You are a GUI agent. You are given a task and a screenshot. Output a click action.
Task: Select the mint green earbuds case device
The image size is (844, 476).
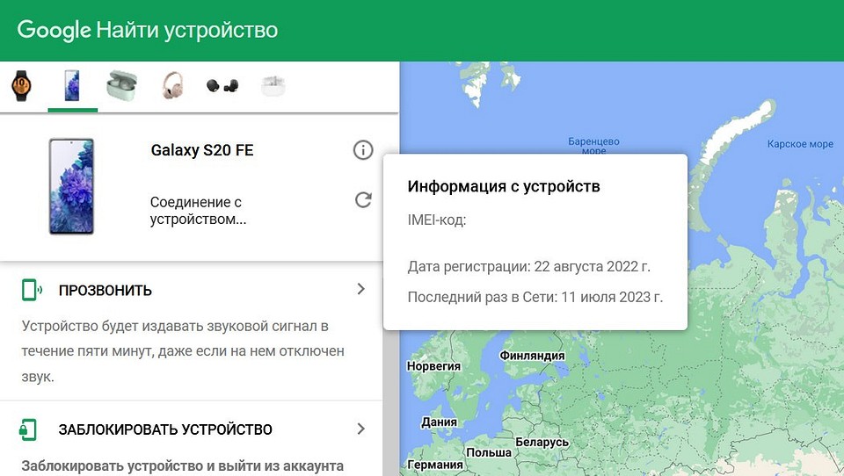pyautogui.click(x=121, y=85)
